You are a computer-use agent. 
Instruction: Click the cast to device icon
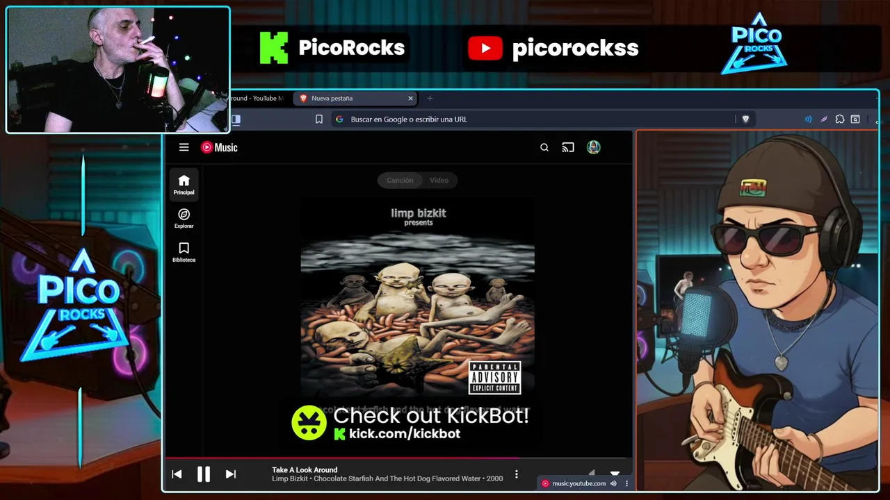[568, 147]
